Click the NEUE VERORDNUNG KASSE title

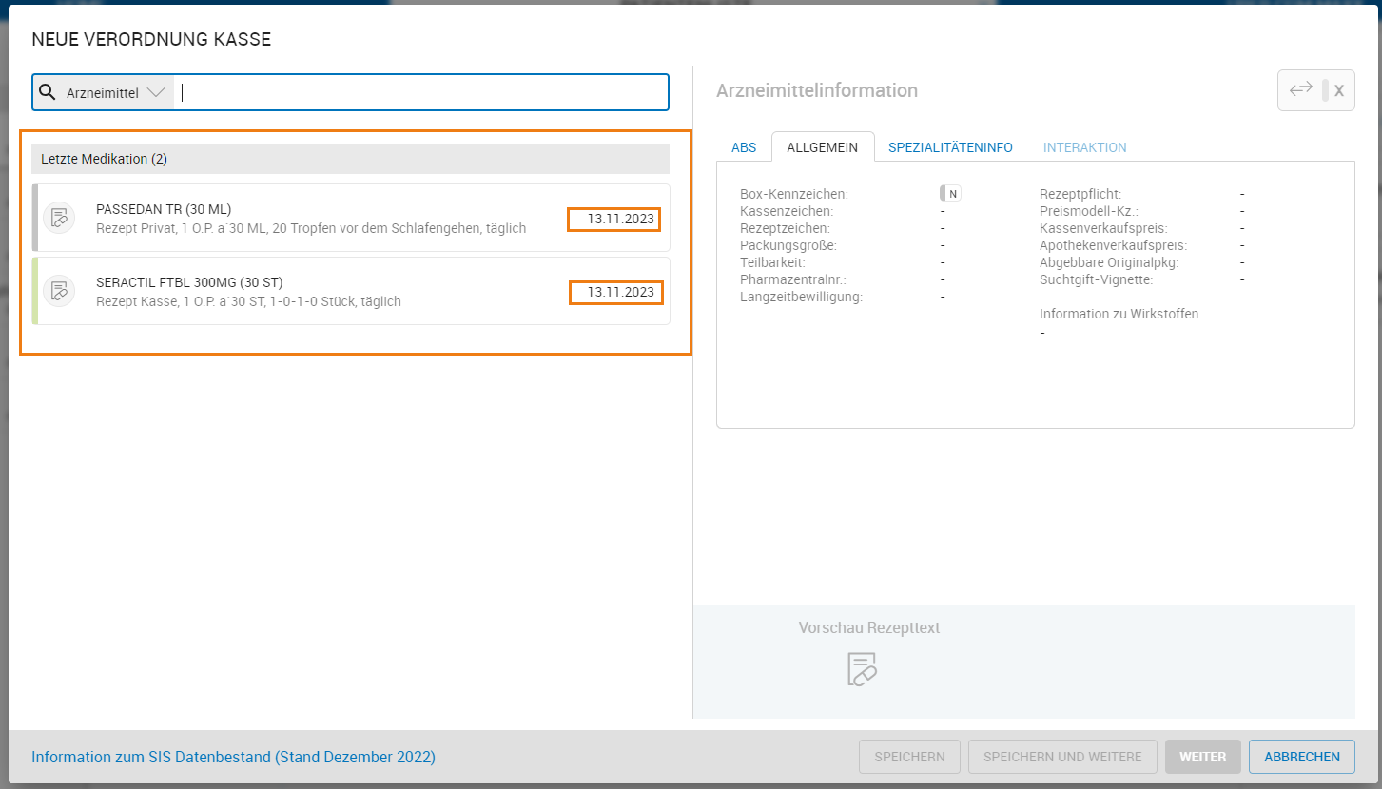151,39
